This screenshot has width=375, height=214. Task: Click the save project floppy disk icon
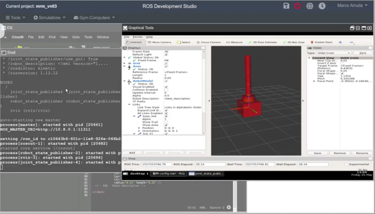click(286, 6)
